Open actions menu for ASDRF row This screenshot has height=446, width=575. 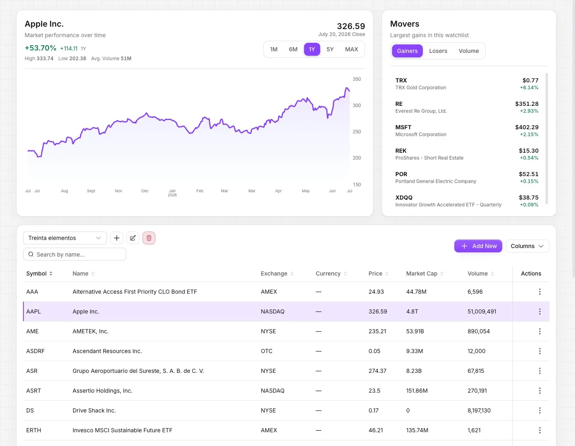pyautogui.click(x=540, y=351)
